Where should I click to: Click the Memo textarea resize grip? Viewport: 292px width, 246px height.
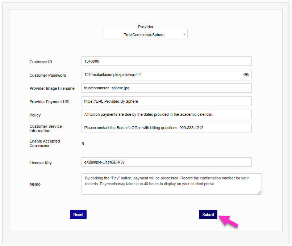coord(260,193)
